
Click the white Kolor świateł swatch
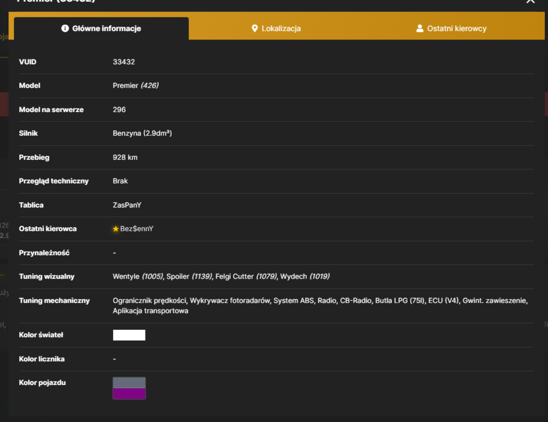129,335
